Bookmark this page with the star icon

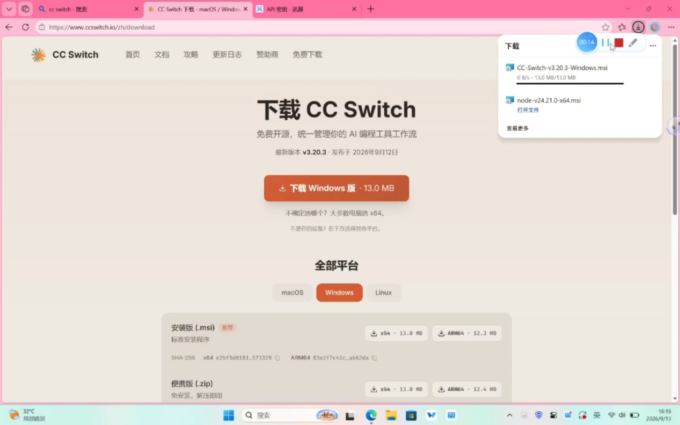pos(605,27)
